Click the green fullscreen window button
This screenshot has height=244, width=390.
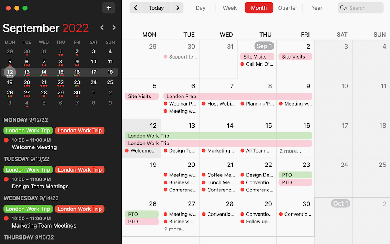coord(25,8)
